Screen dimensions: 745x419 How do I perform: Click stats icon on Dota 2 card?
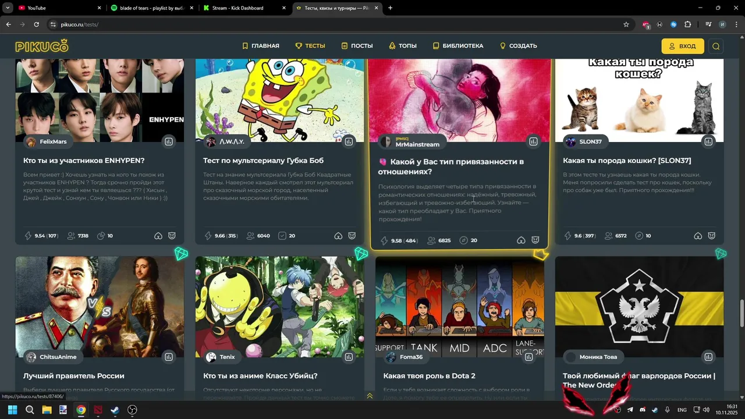[x=528, y=357]
